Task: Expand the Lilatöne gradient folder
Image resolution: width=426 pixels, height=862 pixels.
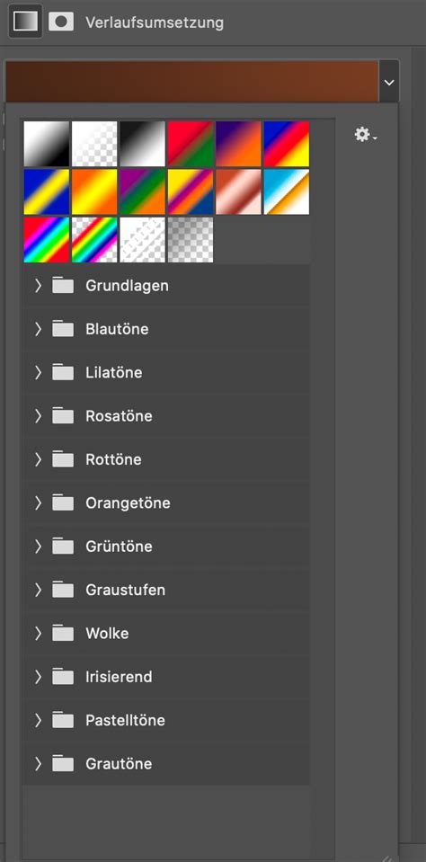Action: [x=38, y=372]
